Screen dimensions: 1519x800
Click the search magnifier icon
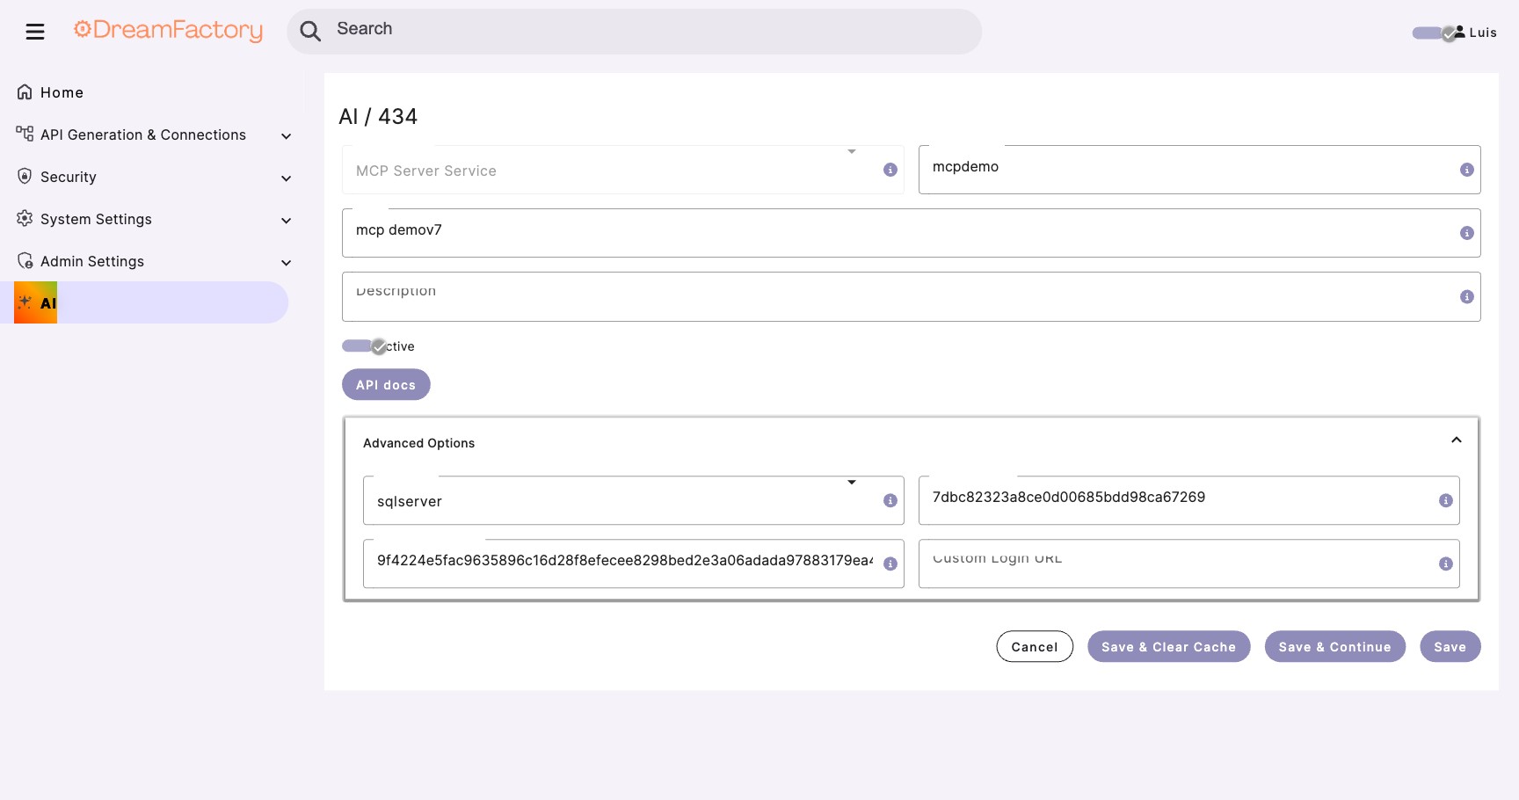(310, 31)
